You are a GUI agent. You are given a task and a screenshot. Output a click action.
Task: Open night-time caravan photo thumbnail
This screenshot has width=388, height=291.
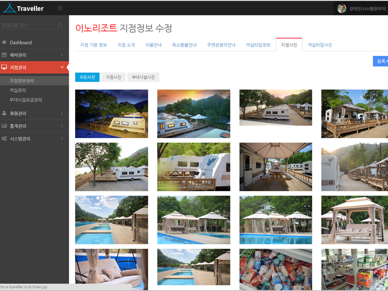[112, 114]
